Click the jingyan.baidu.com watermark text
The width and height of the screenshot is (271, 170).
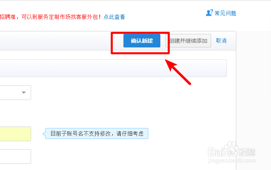232,161
